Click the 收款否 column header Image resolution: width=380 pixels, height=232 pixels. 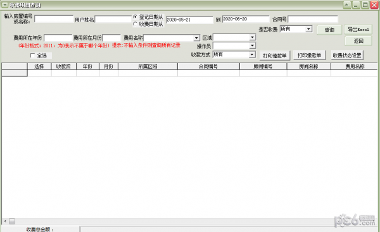coord(63,66)
